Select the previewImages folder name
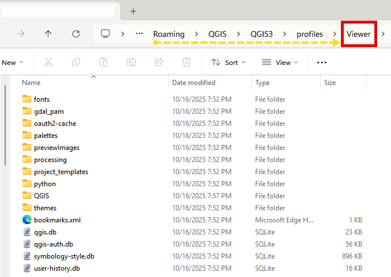391x277 pixels. tap(56, 148)
